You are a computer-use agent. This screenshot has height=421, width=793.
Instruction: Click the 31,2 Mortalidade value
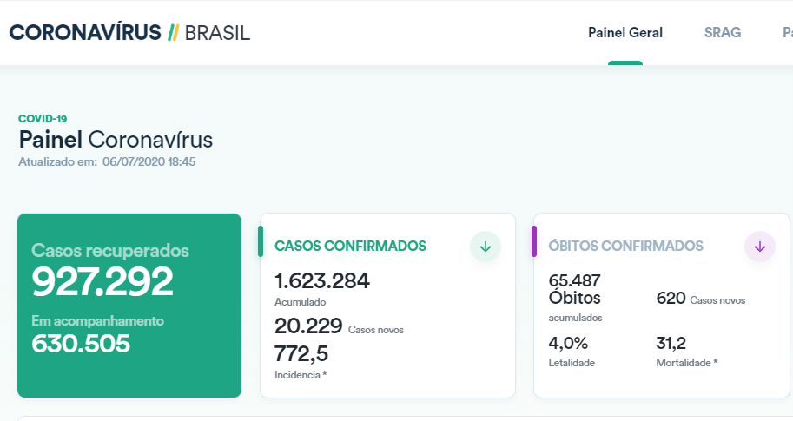coord(671,343)
